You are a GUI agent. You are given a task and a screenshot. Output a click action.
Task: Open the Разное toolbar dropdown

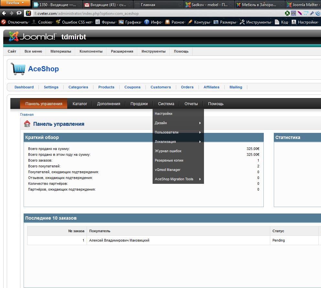coord(176,22)
